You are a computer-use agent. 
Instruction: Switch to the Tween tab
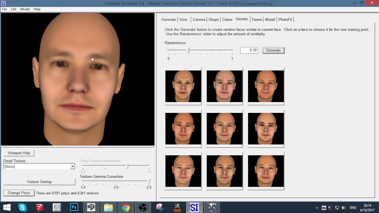pos(257,20)
